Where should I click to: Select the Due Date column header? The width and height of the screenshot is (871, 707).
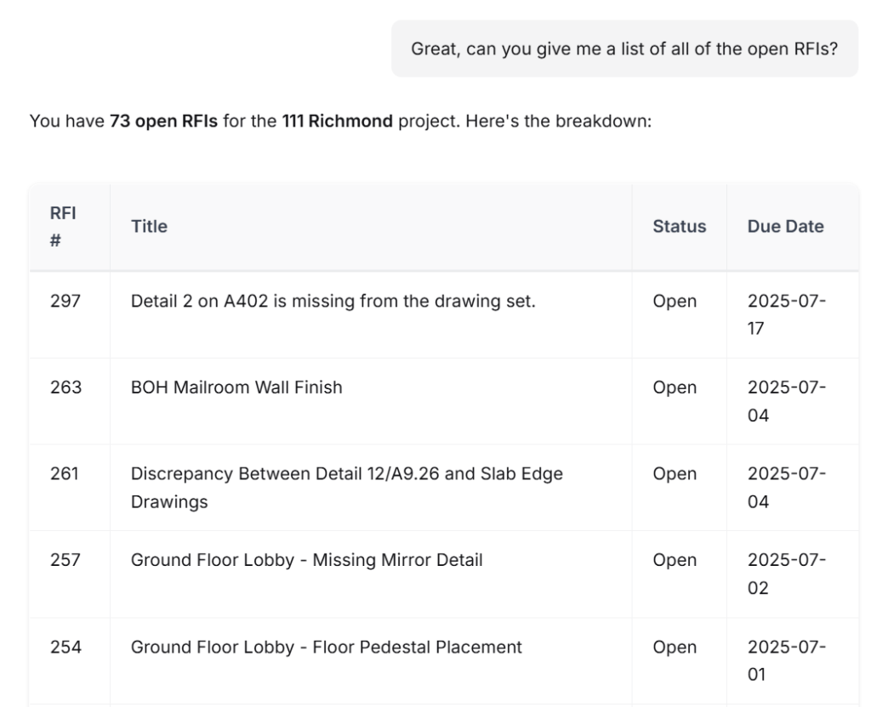coord(785,226)
